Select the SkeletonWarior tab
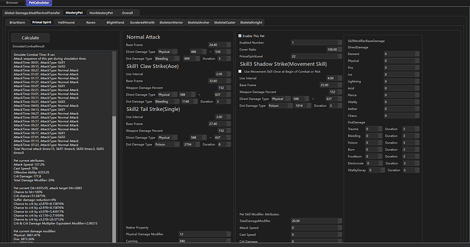The image size is (470, 247). pyautogui.click(x=171, y=22)
